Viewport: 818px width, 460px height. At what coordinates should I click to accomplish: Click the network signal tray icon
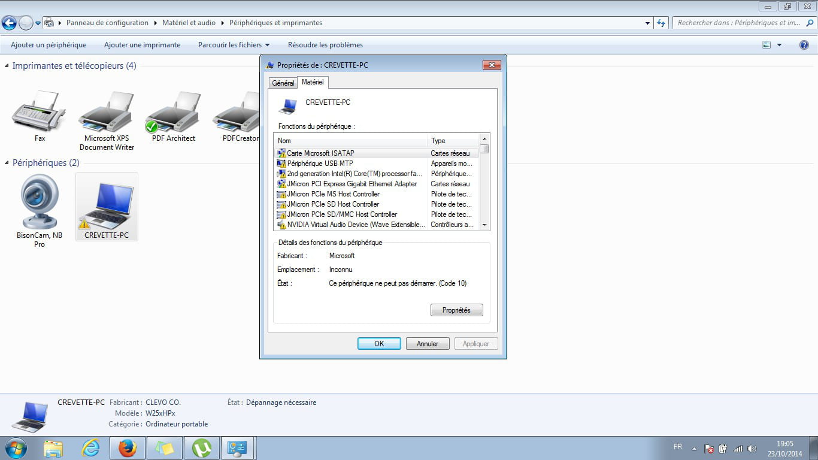tap(738, 448)
